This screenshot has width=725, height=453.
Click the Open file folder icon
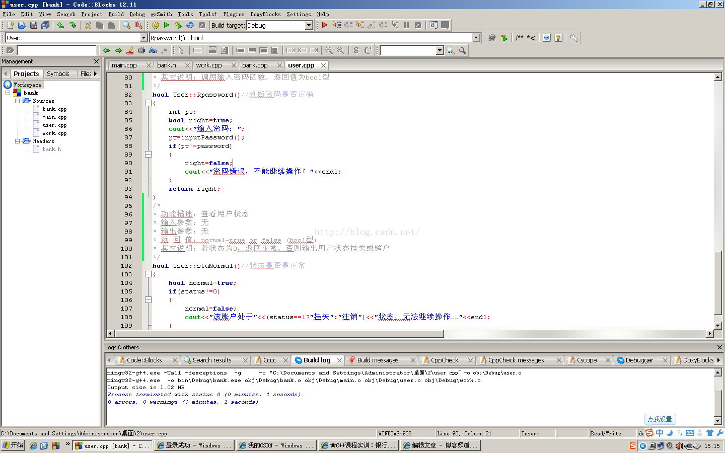coord(22,25)
